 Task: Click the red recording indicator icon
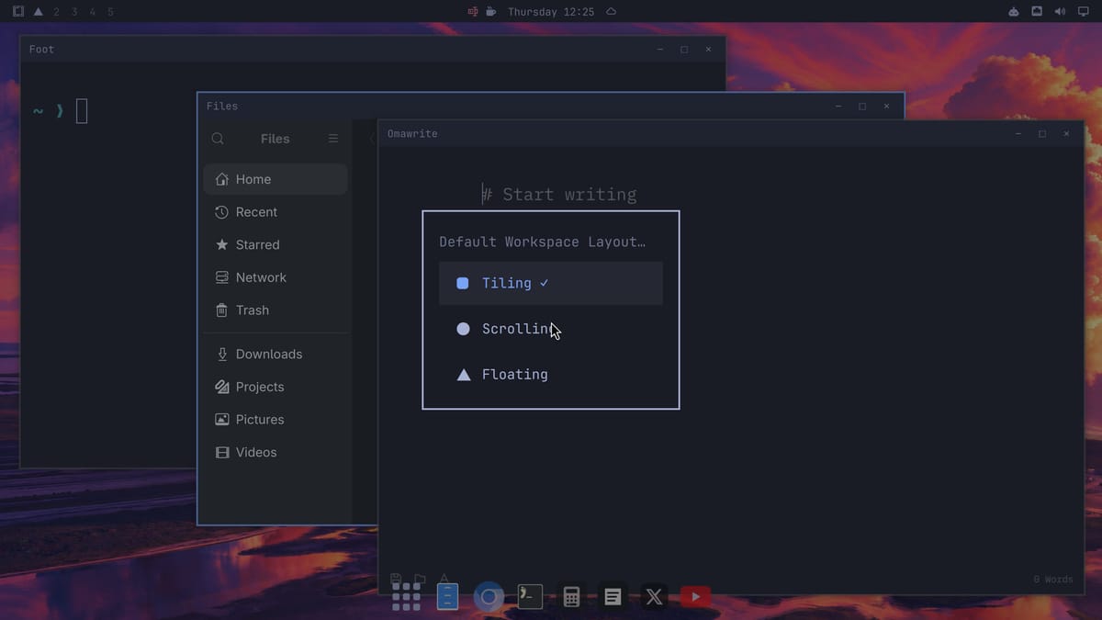(473, 12)
